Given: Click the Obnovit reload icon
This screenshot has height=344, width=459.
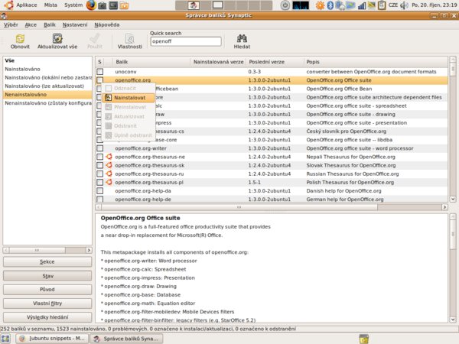Looking at the screenshot, I should coord(20,38).
